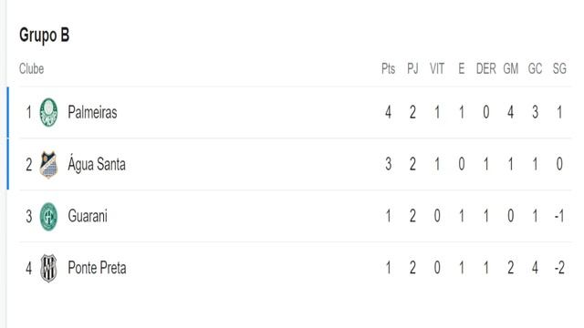Open the Água Santa team link
Image resolution: width=584 pixels, height=328 pixels.
click(97, 164)
